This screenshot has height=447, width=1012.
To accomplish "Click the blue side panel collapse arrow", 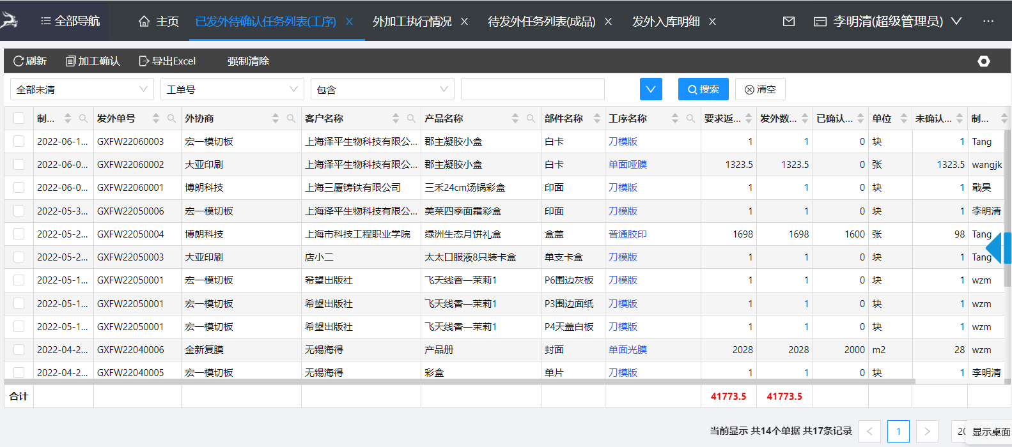I will tap(995, 248).
